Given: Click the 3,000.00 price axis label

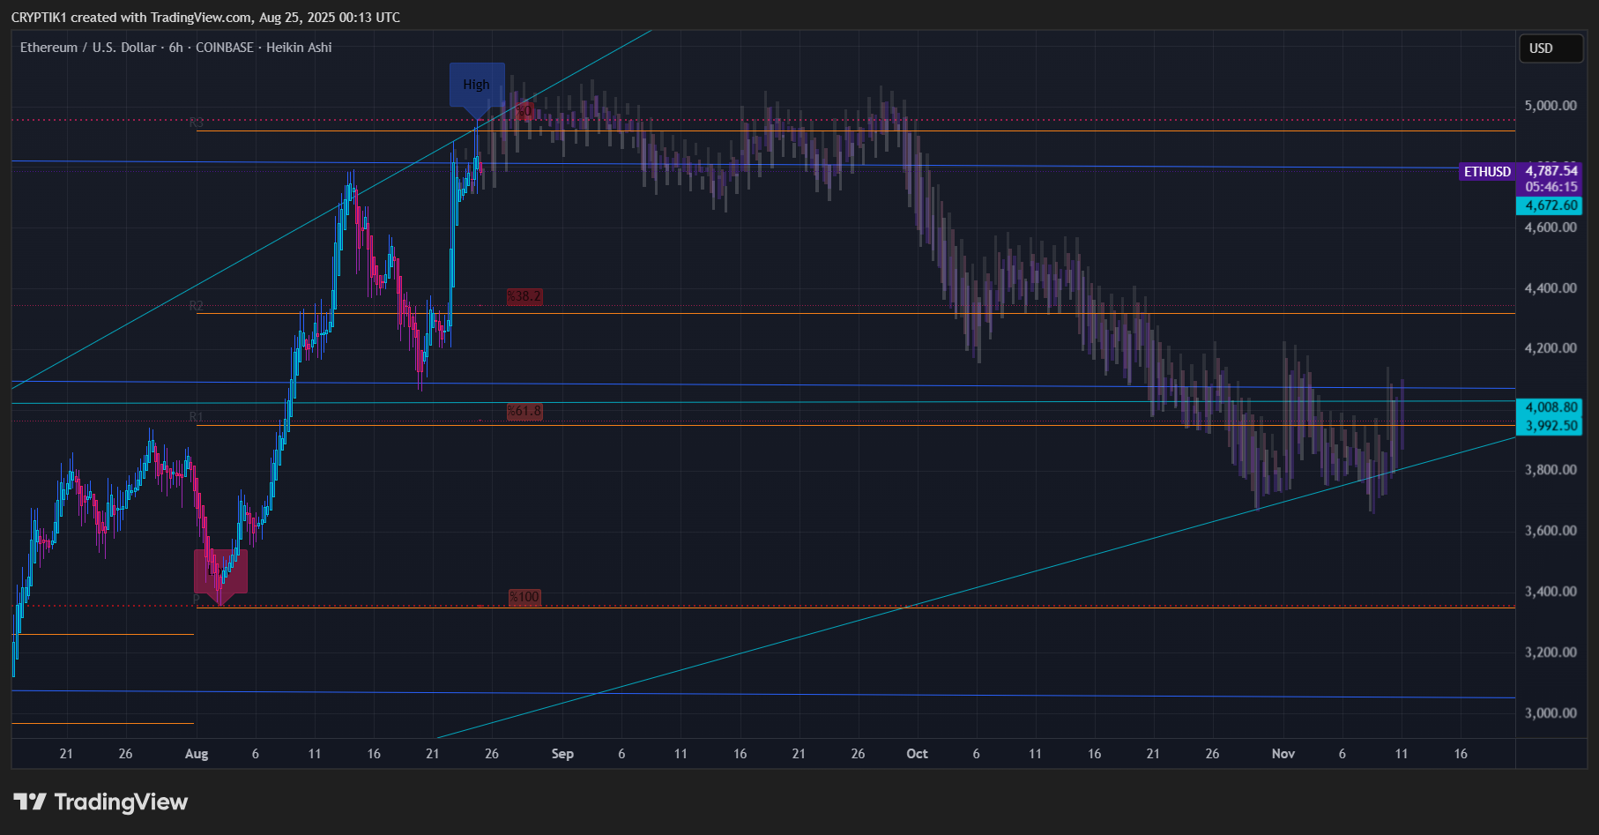Looking at the screenshot, I should click(1551, 713).
